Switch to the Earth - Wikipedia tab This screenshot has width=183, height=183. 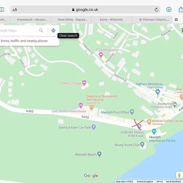tap(111, 20)
